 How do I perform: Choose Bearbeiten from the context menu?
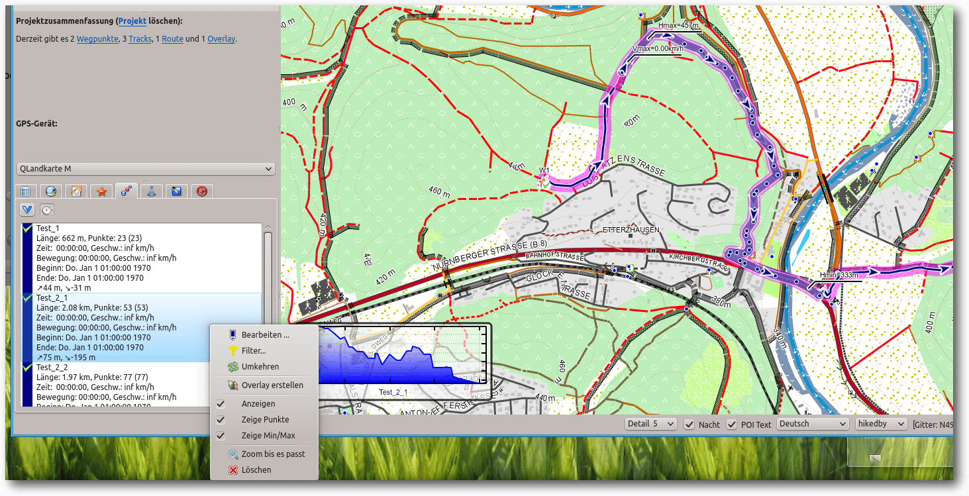click(x=264, y=335)
